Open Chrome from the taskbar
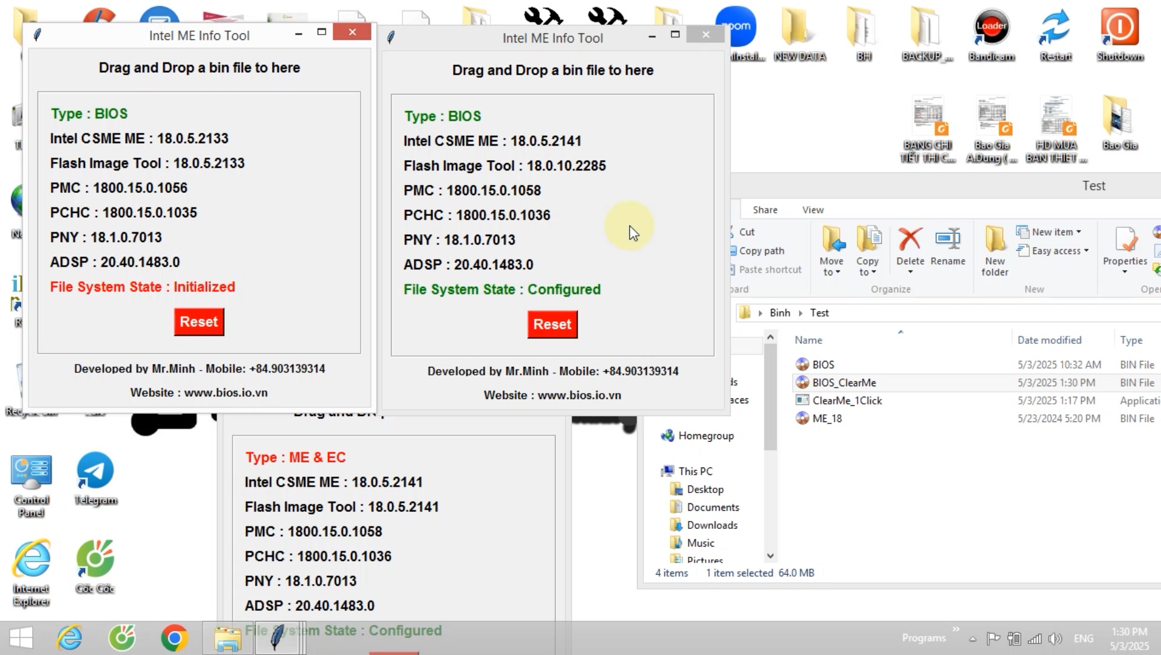 pos(174,638)
